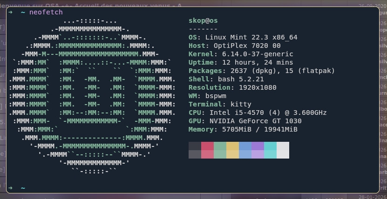Image resolution: width=387 pixels, height=199 pixels.
Task: Click the red color block in top row
Action: [207, 146]
